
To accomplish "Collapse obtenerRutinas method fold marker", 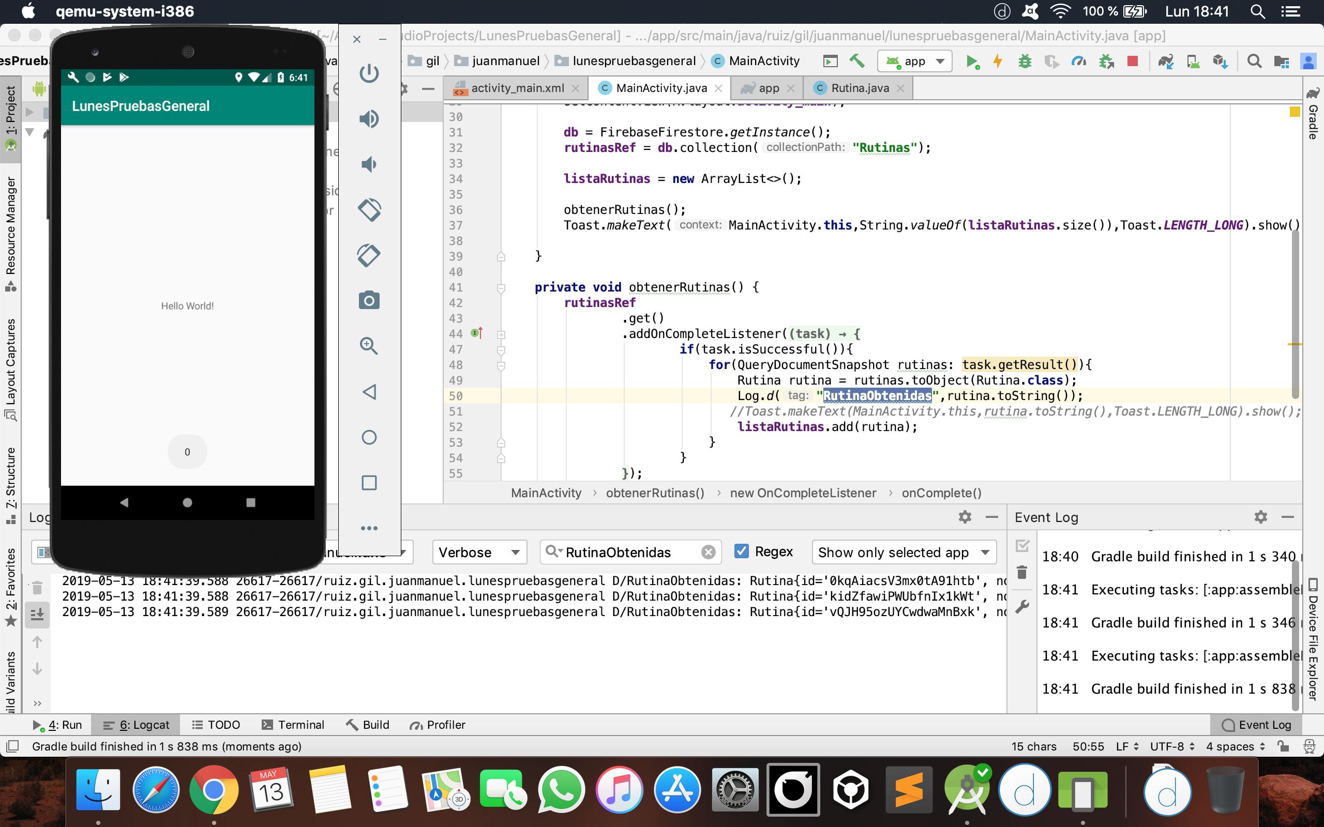I will point(501,288).
